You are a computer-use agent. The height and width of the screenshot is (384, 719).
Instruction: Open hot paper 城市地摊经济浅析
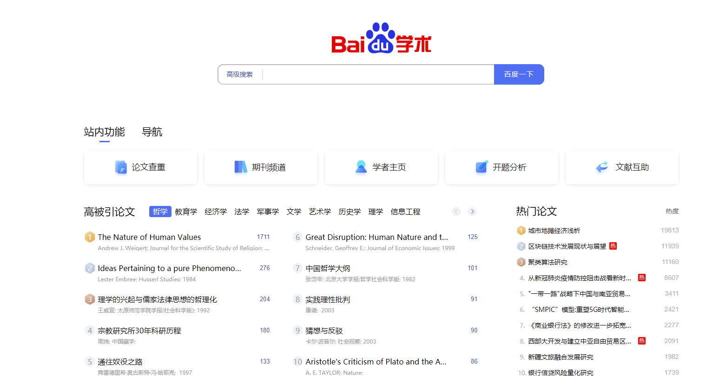554,231
